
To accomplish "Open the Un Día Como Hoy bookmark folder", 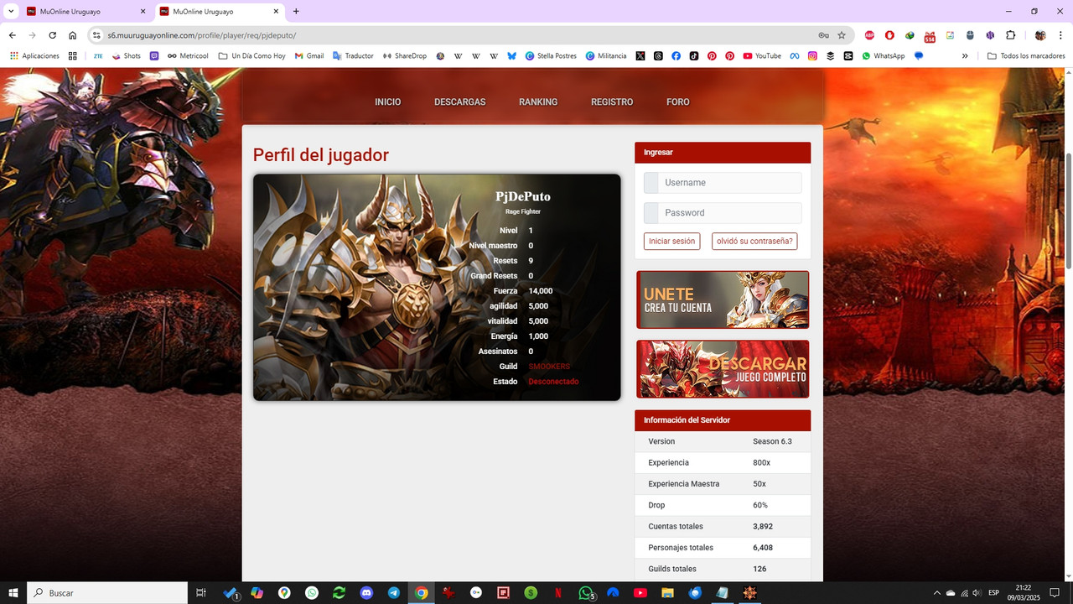I will [251, 56].
